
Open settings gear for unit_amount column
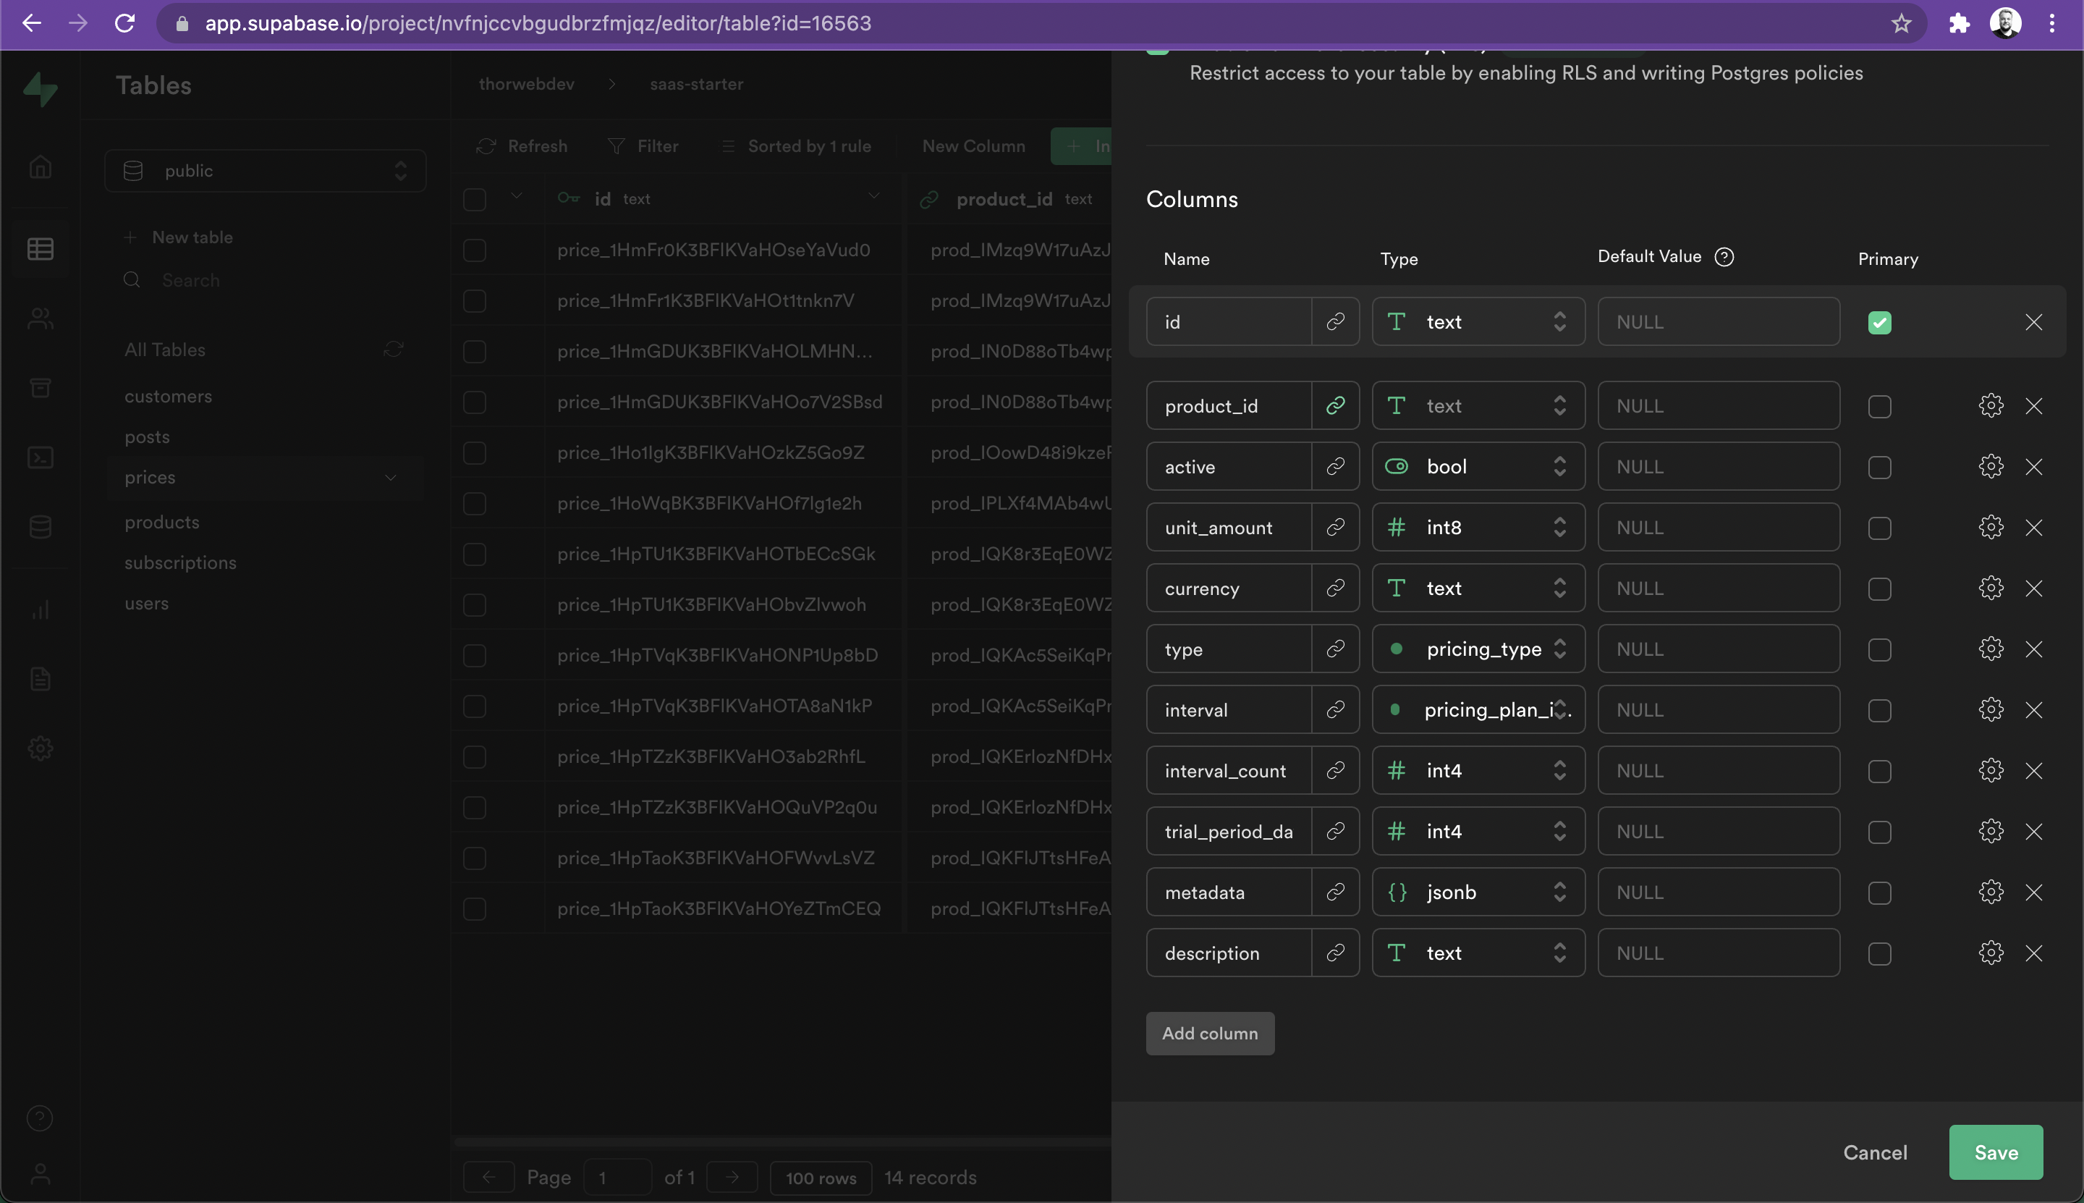click(1991, 527)
